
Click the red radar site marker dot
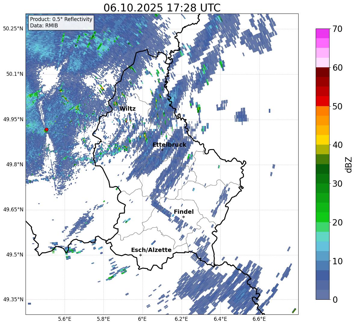pyautogui.click(x=47, y=130)
